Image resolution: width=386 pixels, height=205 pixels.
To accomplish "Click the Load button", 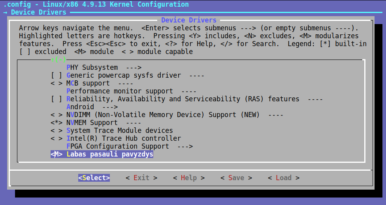I will [x=284, y=178].
